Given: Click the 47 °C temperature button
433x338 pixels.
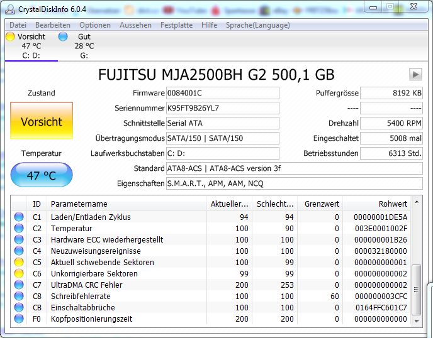Looking at the screenshot, I should (42, 175).
